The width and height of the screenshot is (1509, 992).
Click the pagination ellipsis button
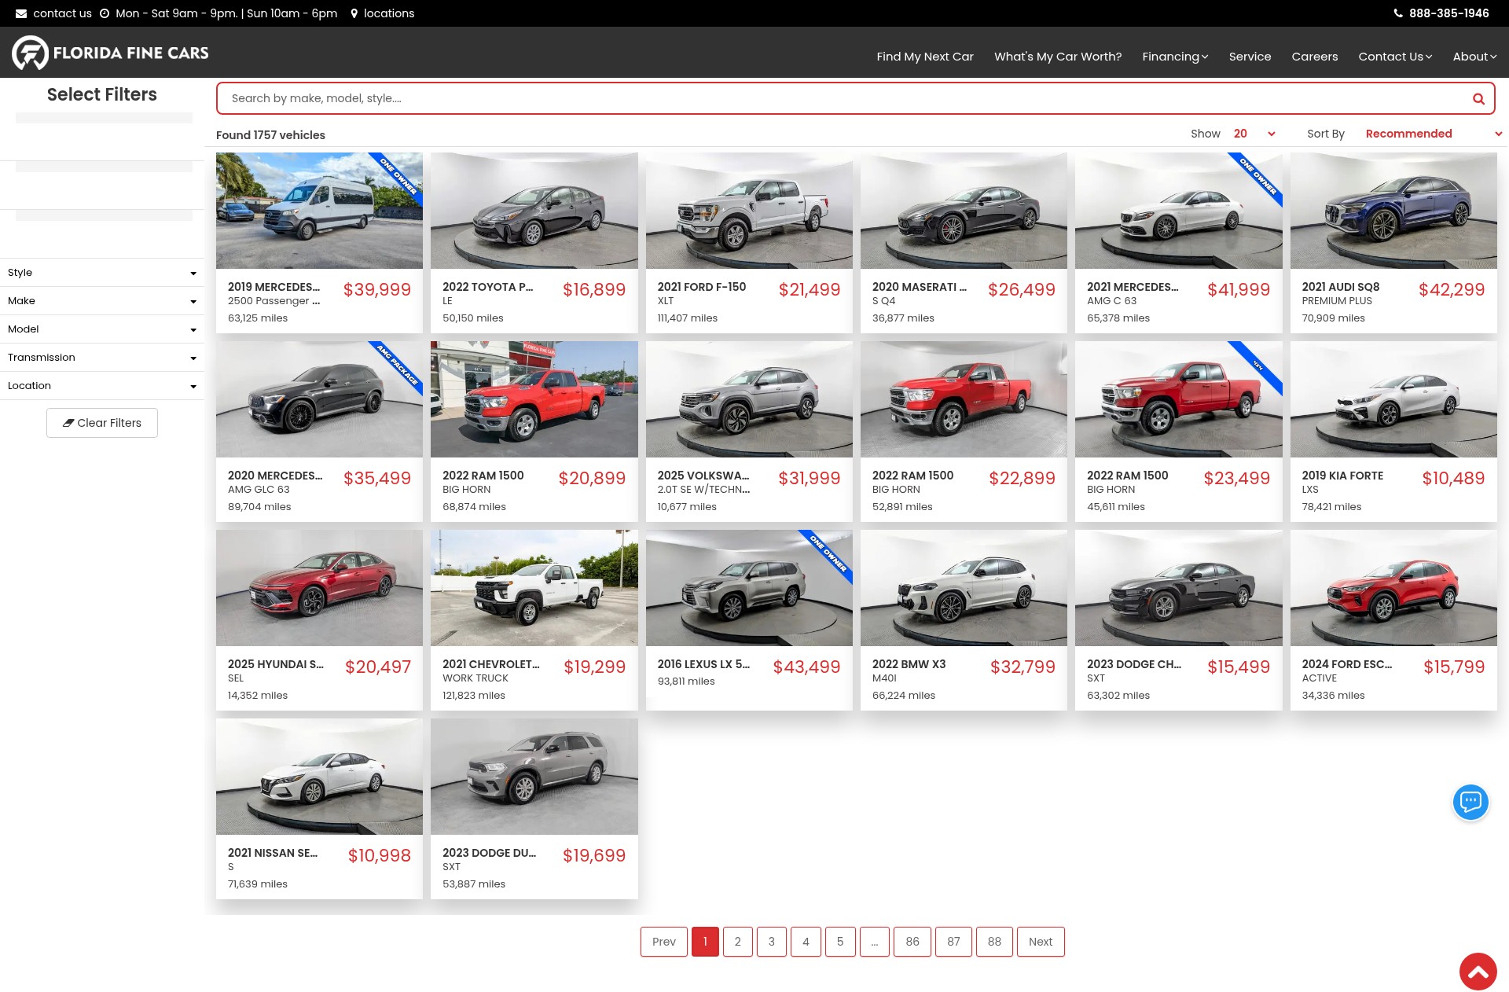[875, 942]
